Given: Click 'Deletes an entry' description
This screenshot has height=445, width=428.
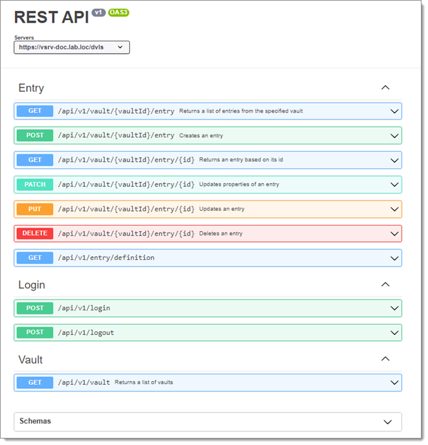Looking at the screenshot, I should pyautogui.click(x=220, y=233).
